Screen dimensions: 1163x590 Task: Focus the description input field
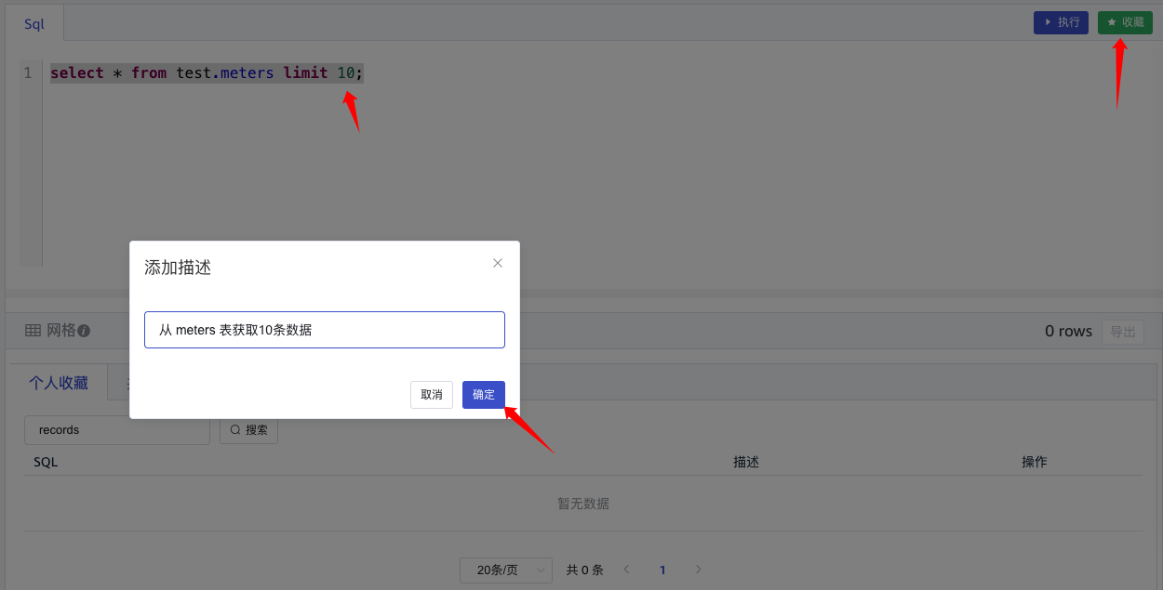coord(324,330)
